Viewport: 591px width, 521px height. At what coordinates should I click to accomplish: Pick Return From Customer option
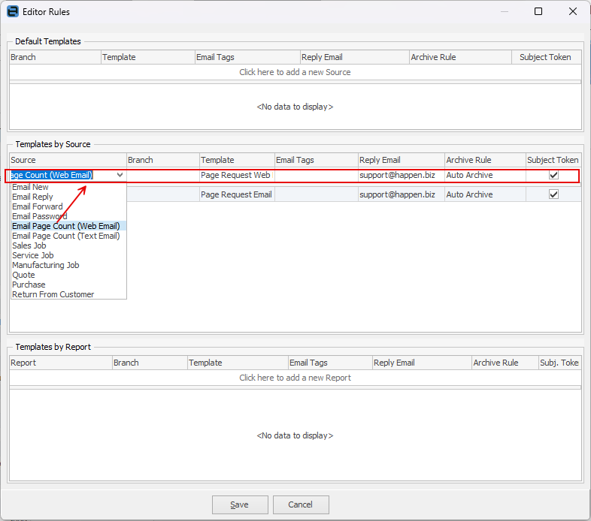68,295
